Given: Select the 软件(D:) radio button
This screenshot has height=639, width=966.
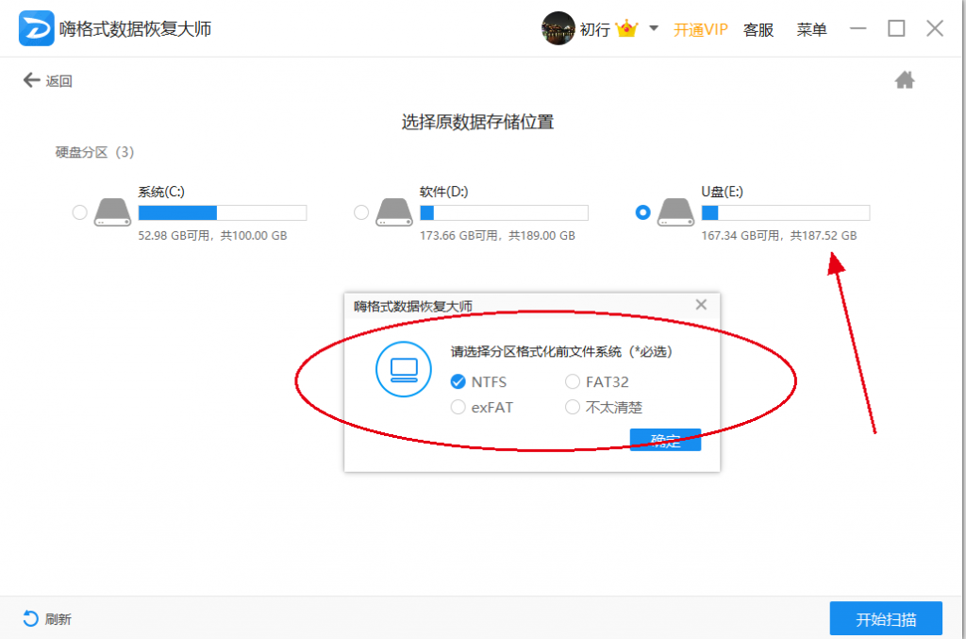Looking at the screenshot, I should click(x=361, y=212).
